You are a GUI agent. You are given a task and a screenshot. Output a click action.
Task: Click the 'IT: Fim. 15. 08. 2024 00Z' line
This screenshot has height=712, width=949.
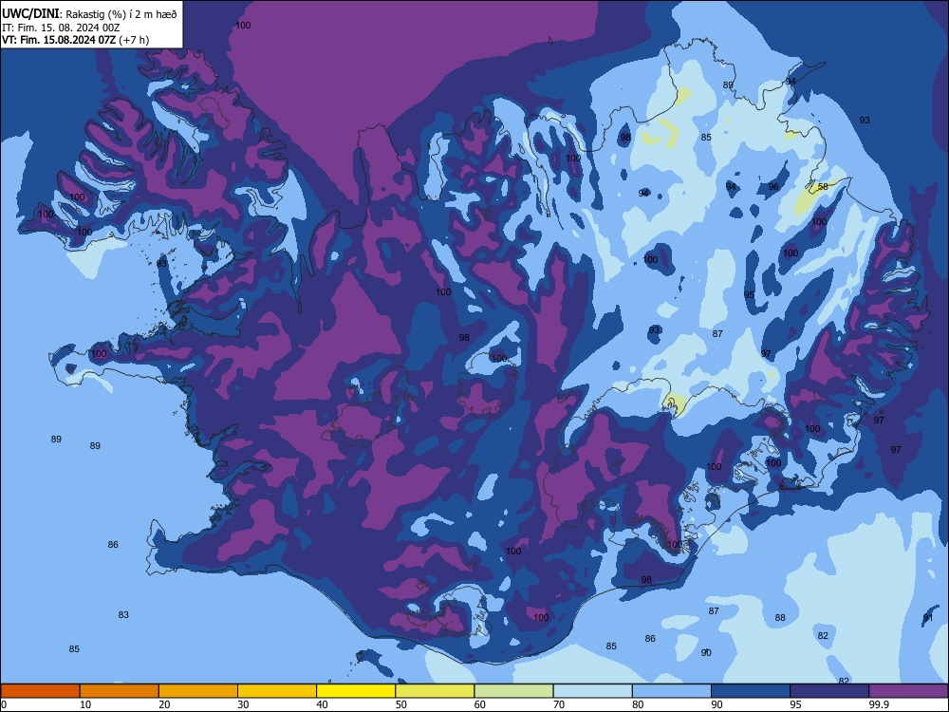61,28
